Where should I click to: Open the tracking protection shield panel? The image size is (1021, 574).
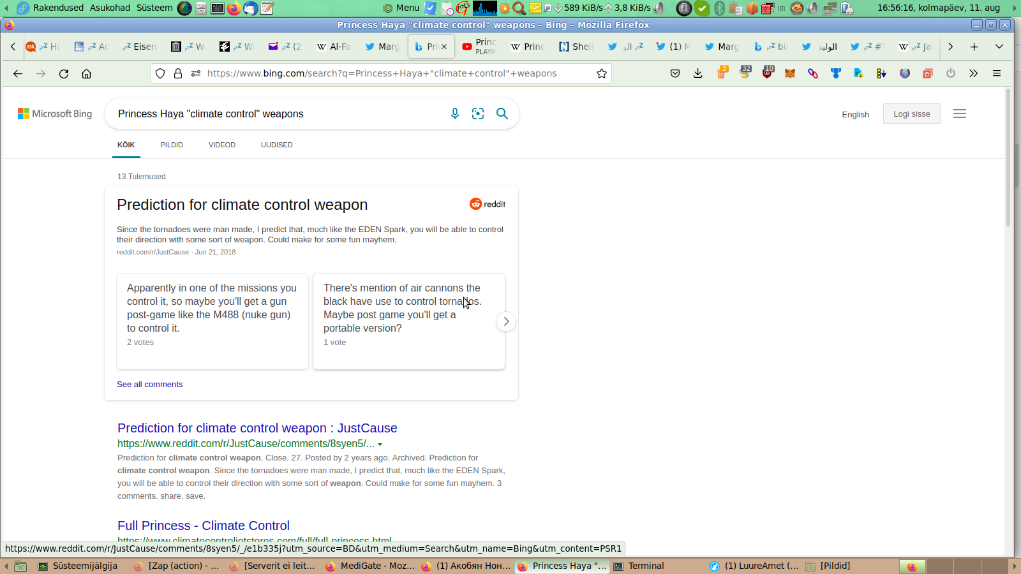coord(160,73)
